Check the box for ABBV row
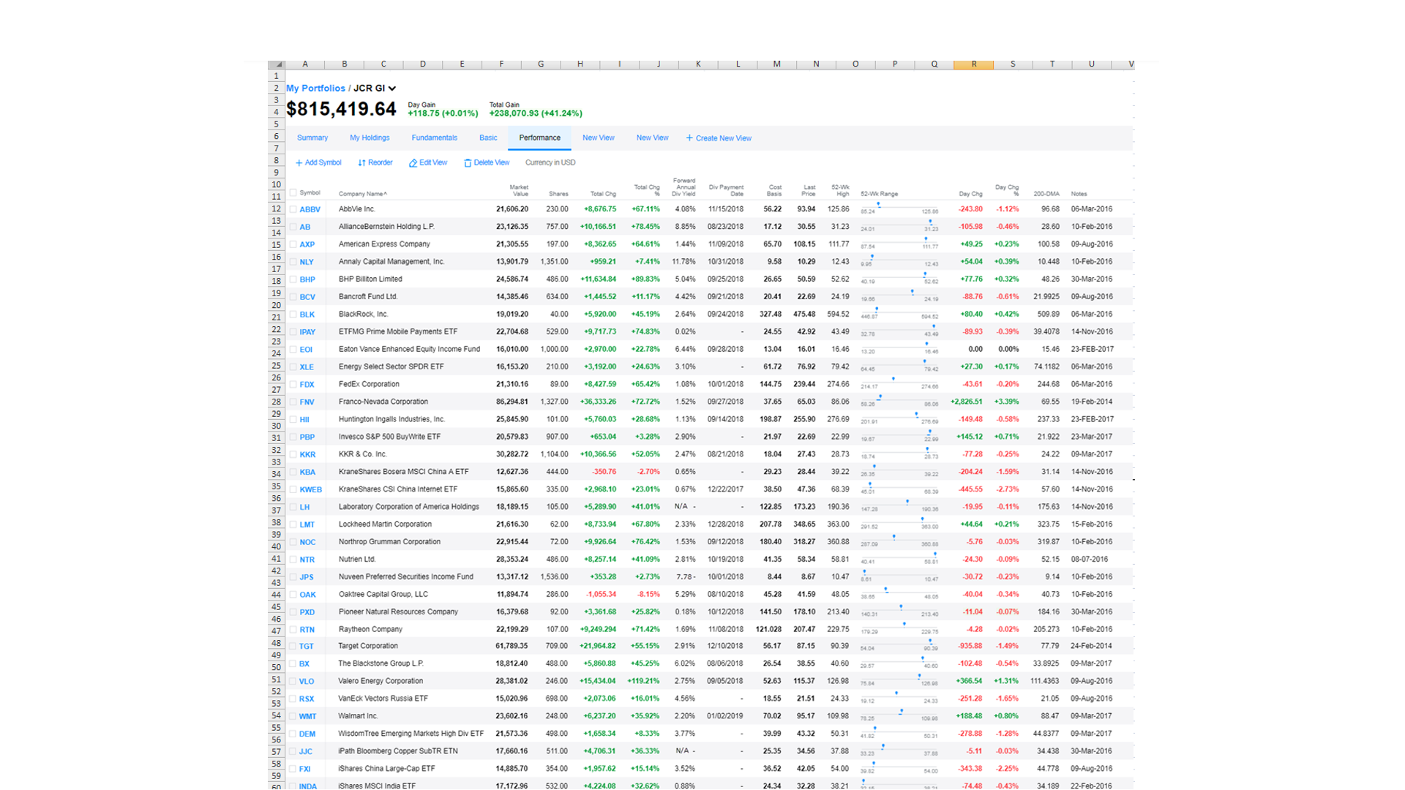This screenshot has width=1405, height=790. (293, 209)
